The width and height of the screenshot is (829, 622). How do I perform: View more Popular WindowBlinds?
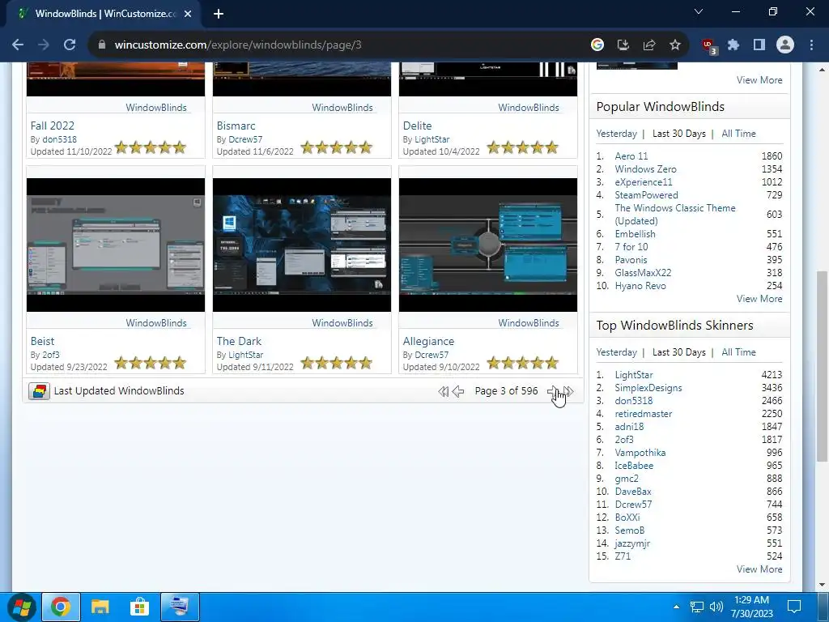coord(759,299)
